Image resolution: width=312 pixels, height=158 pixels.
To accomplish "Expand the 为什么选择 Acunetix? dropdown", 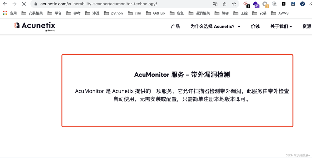I will tap(215, 27).
